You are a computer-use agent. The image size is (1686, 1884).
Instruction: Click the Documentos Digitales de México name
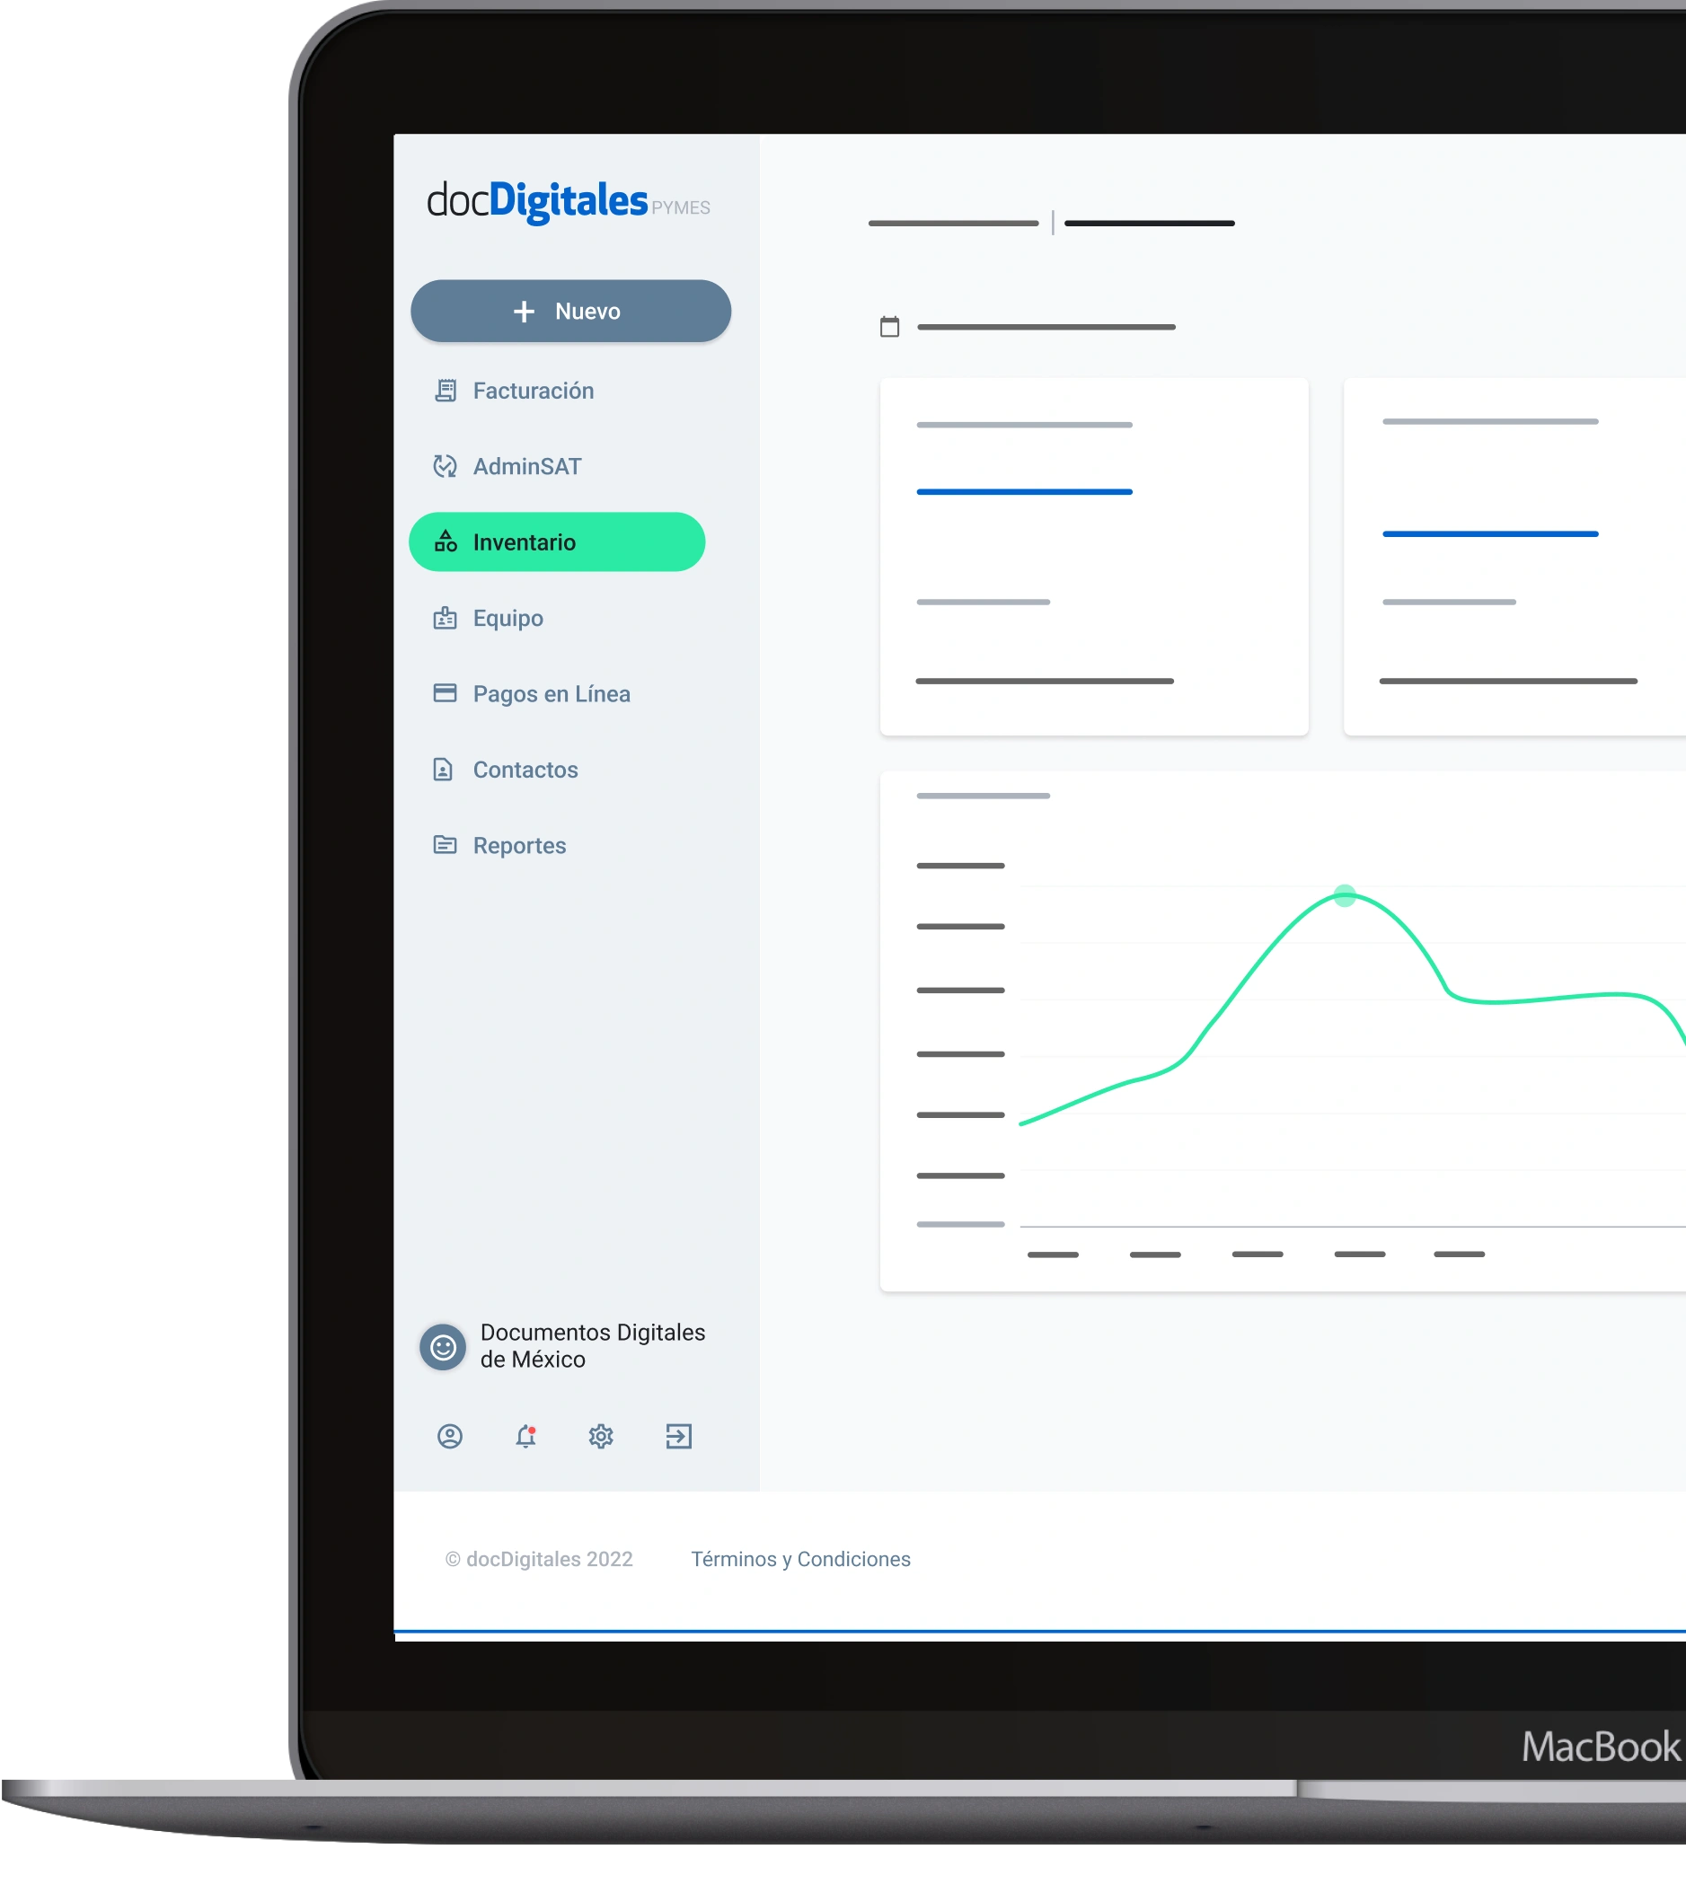593,1346
